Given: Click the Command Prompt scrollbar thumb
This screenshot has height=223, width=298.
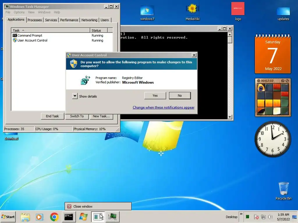Looking at the screenshot, I should click(x=230, y=40).
